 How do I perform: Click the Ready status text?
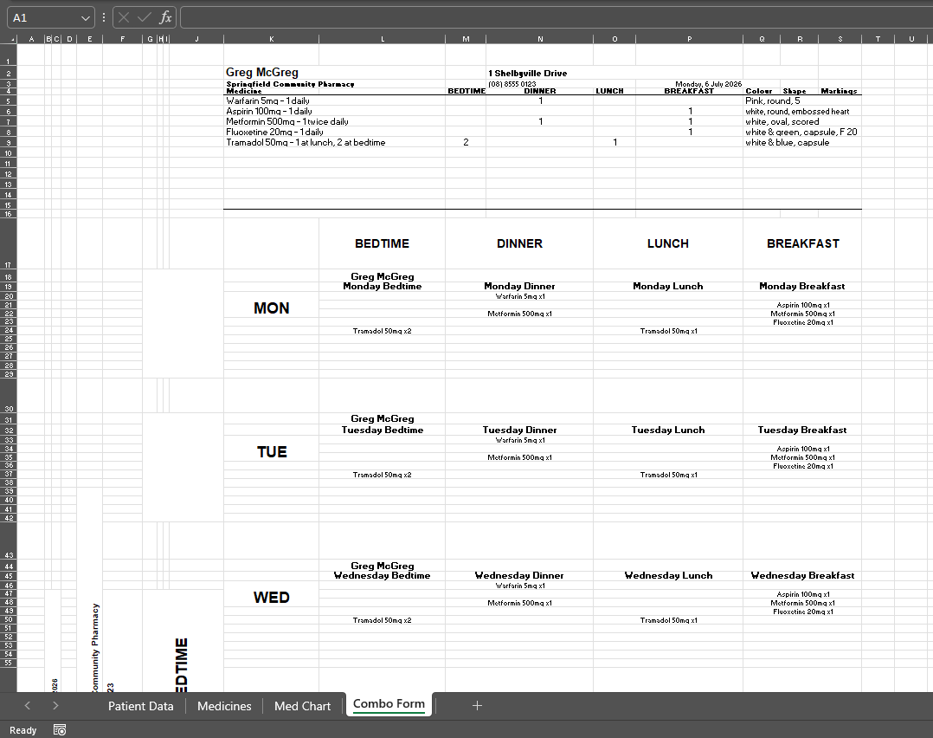tap(23, 730)
